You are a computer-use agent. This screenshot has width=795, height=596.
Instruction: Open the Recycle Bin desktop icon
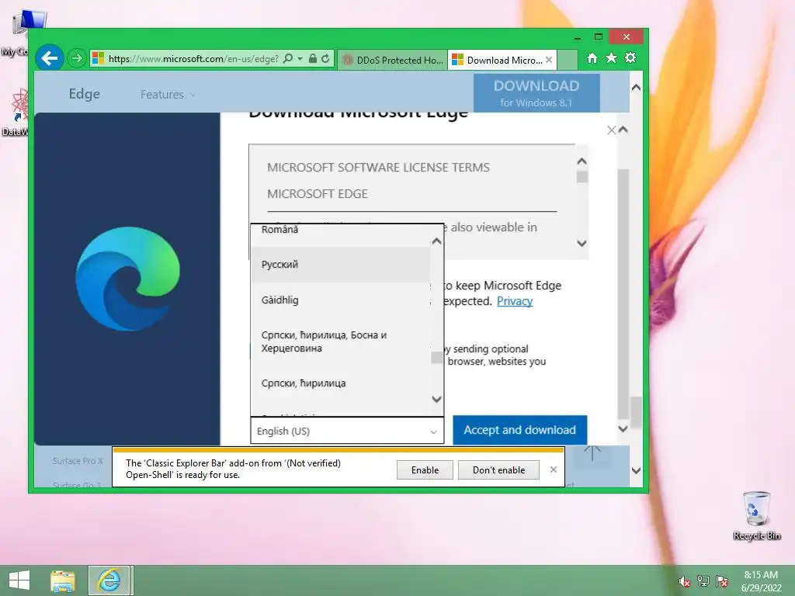pyautogui.click(x=756, y=515)
